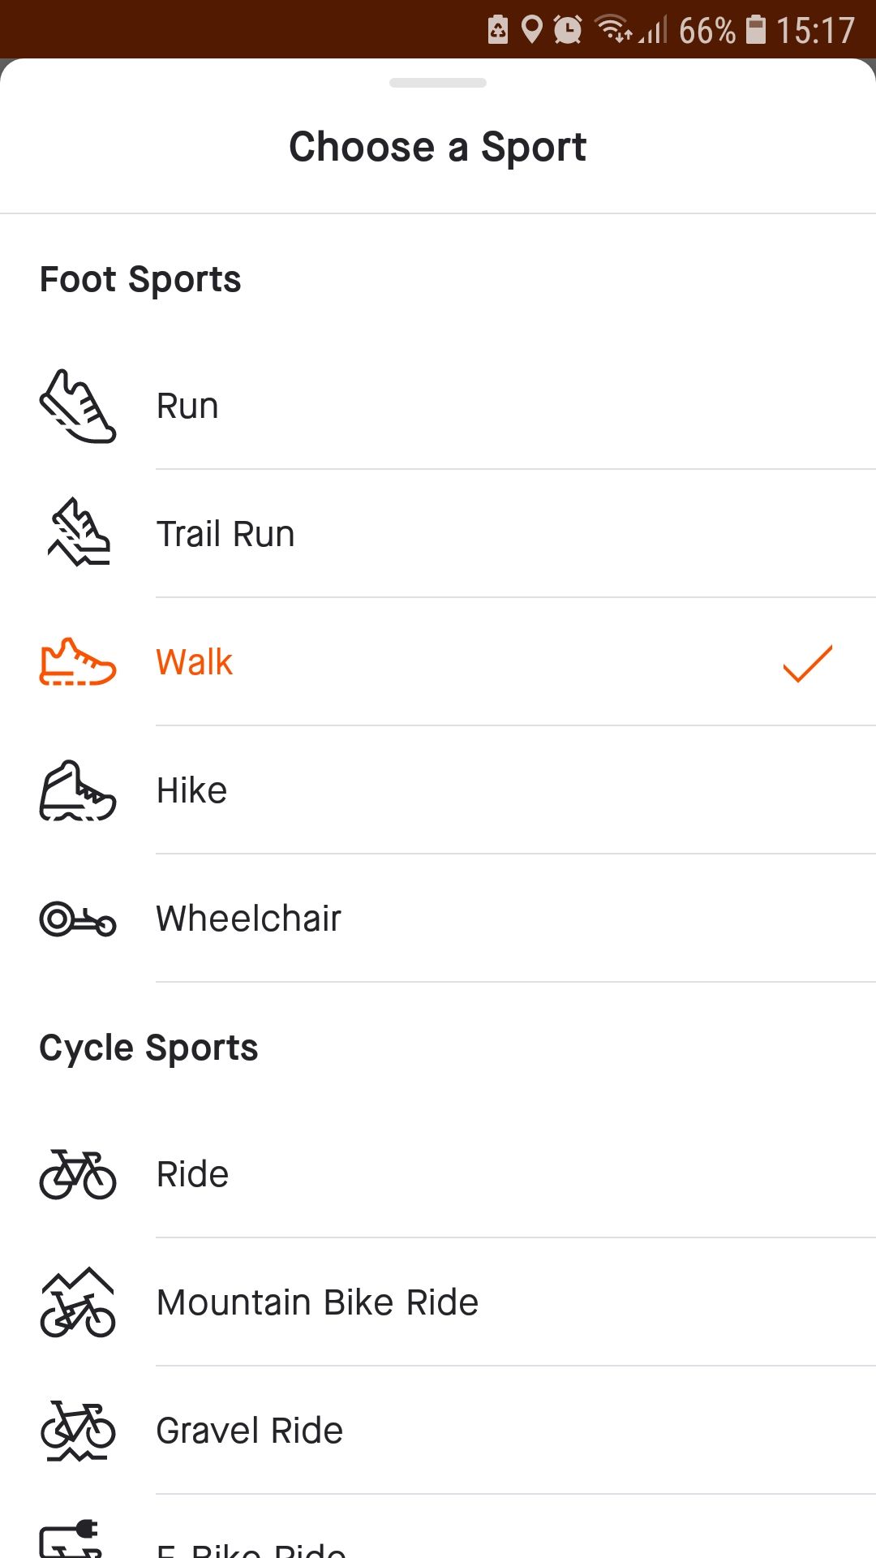Screen dimensions: 876x1558
Task: Select the Wheelchair icon
Action: pos(78,919)
